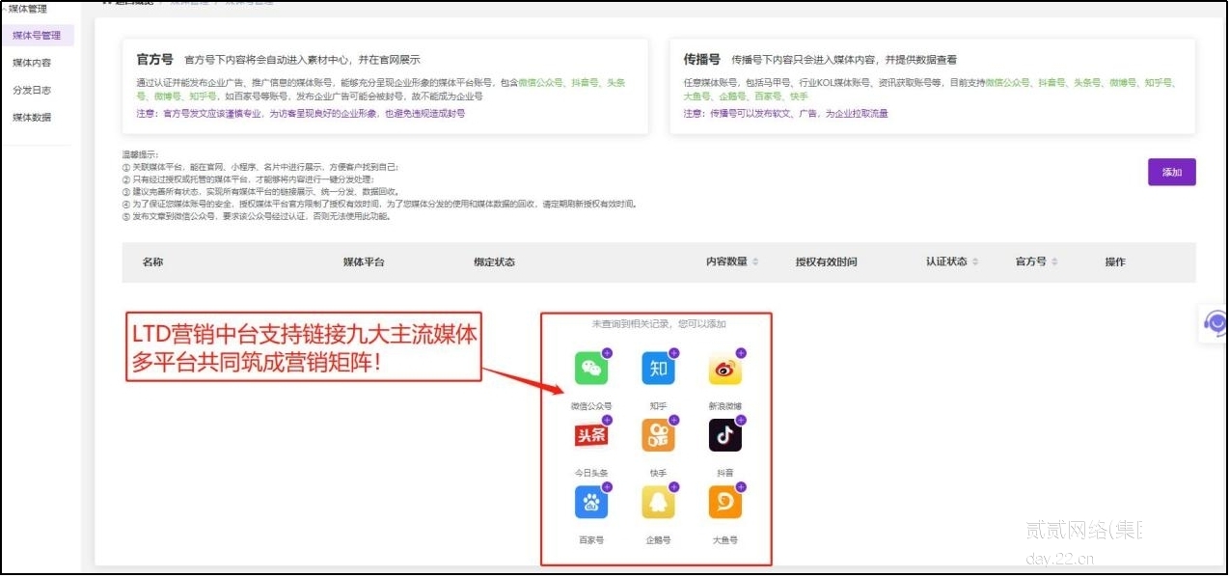The height and width of the screenshot is (577, 1229).
Task: Choose the Toutiao (头条) icon
Action: coord(591,436)
